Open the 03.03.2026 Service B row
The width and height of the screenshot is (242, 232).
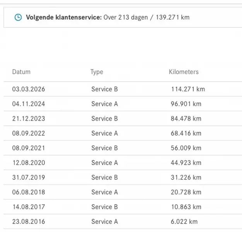123,89
